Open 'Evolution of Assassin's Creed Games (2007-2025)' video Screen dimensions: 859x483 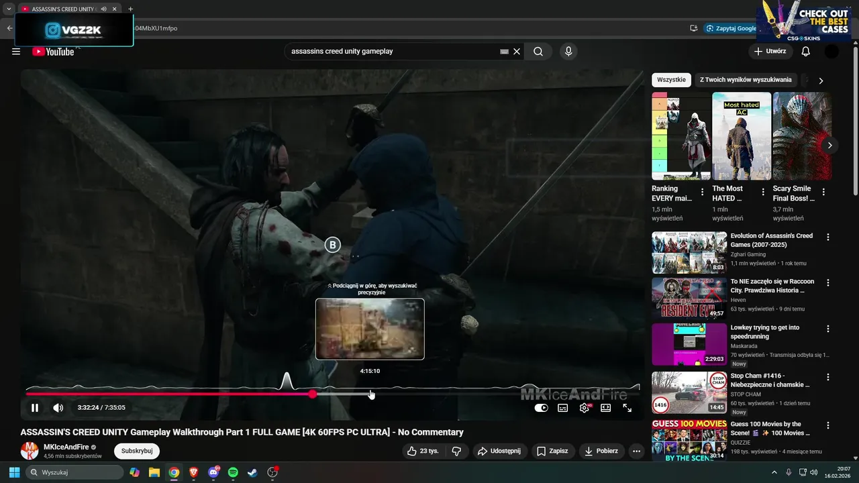coord(772,240)
